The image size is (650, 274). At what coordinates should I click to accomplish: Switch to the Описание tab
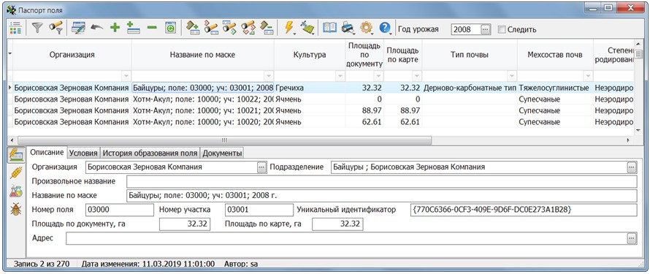pyautogui.click(x=47, y=152)
